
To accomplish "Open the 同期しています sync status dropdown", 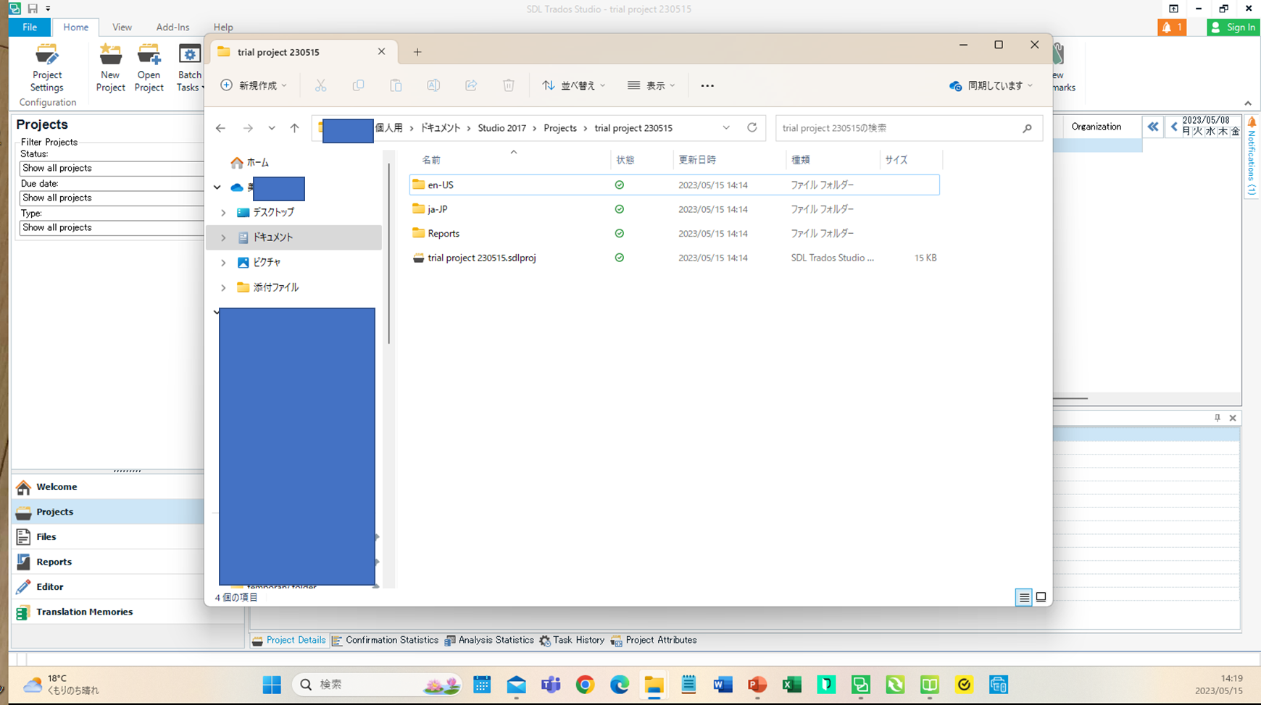I will point(991,85).
